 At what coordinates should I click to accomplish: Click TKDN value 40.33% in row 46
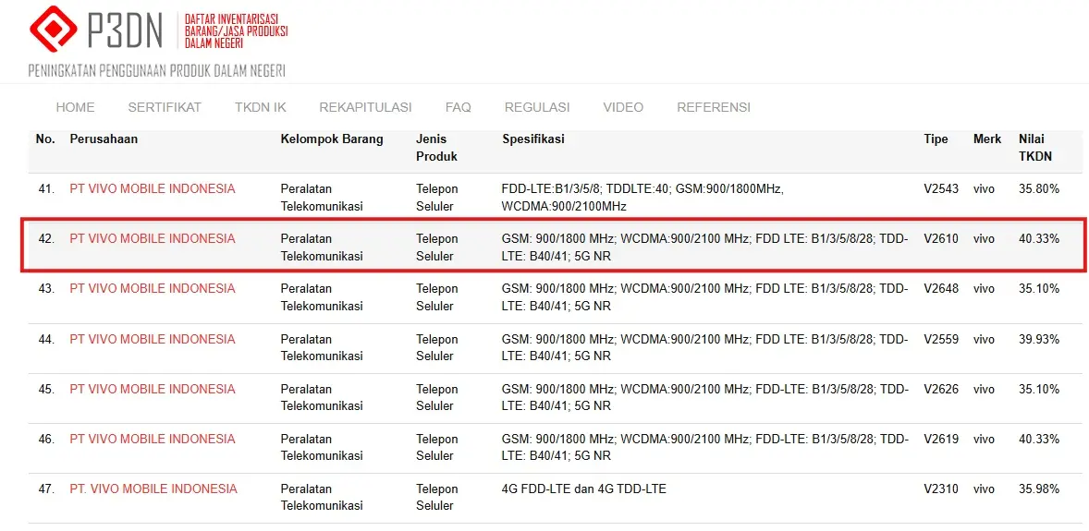(x=1039, y=440)
